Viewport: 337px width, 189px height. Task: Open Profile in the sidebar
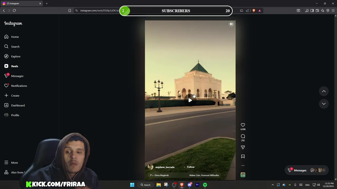click(12, 115)
